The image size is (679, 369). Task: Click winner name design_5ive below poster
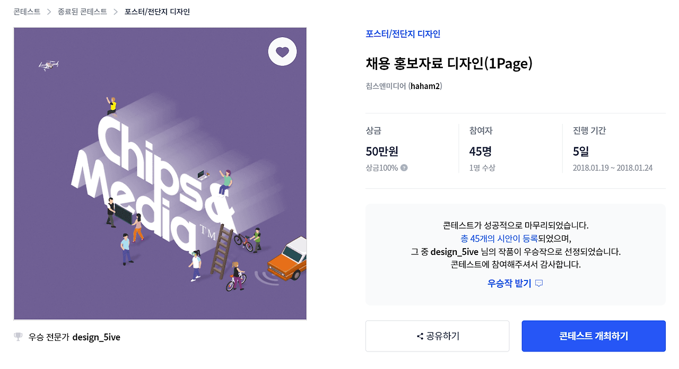tap(97, 337)
